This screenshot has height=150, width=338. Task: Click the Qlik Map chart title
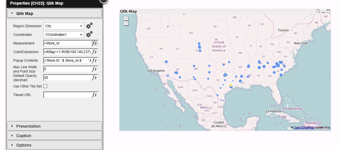coord(128,11)
